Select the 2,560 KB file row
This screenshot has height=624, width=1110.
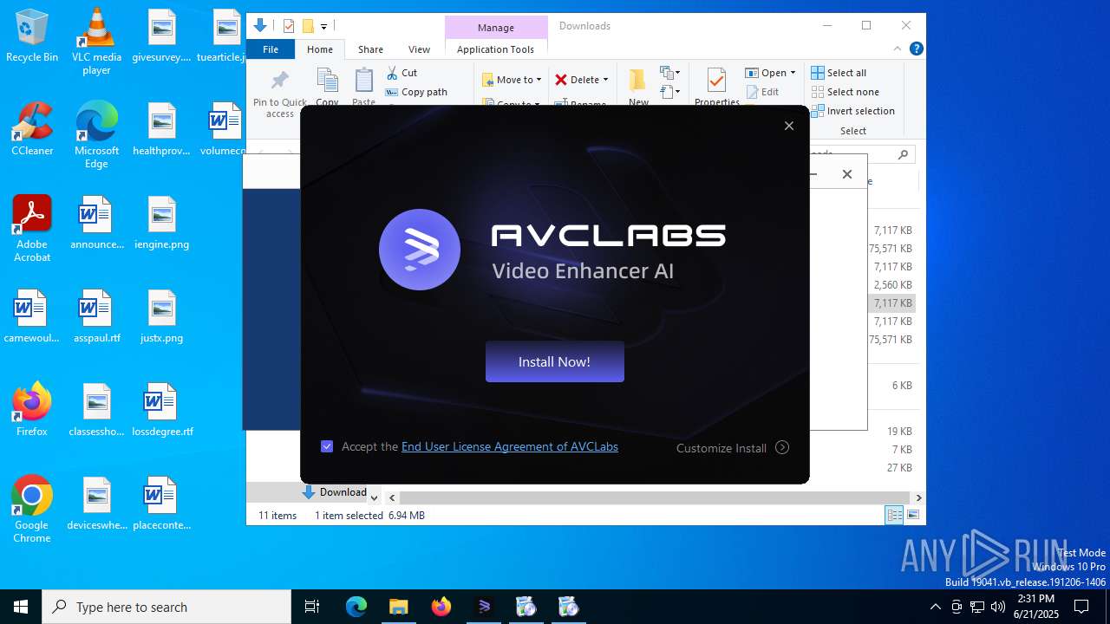tap(892, 285)
